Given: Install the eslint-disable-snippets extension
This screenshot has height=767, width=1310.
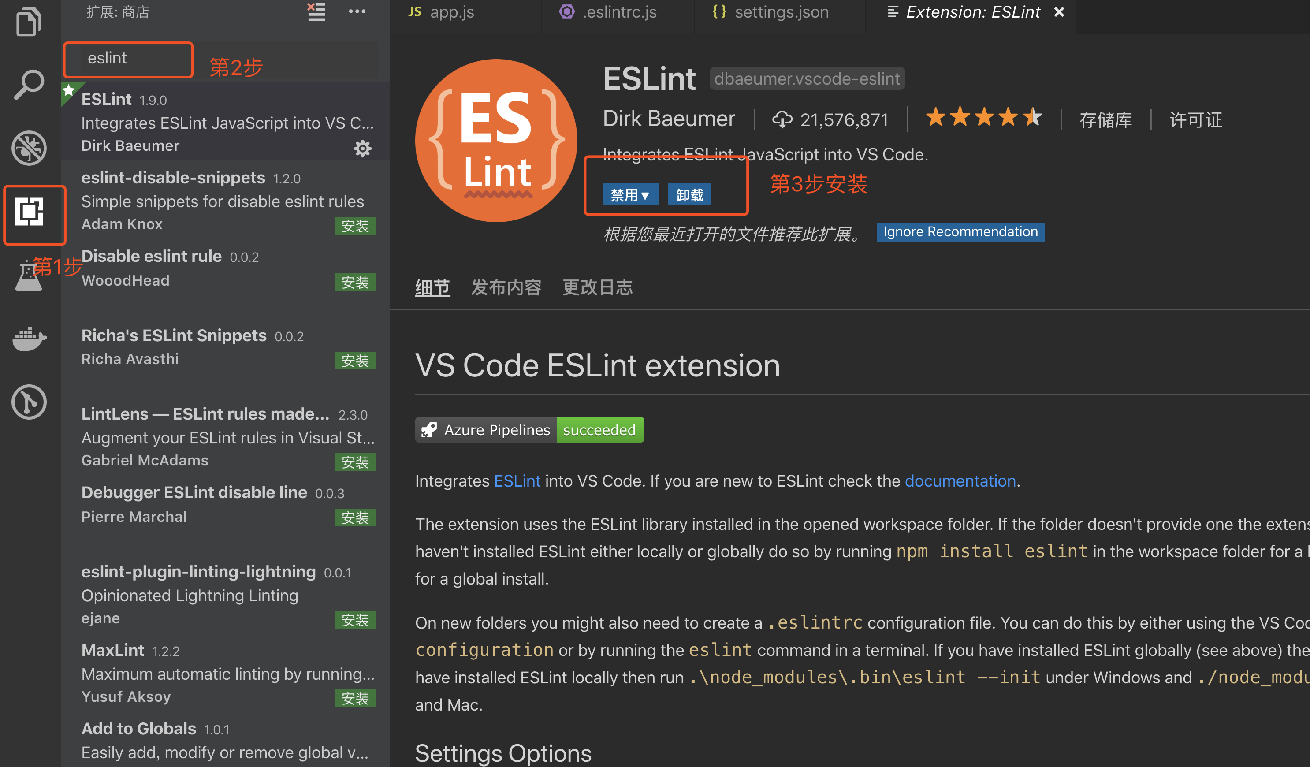Looking at the screenshot, I should pos(355,226).
